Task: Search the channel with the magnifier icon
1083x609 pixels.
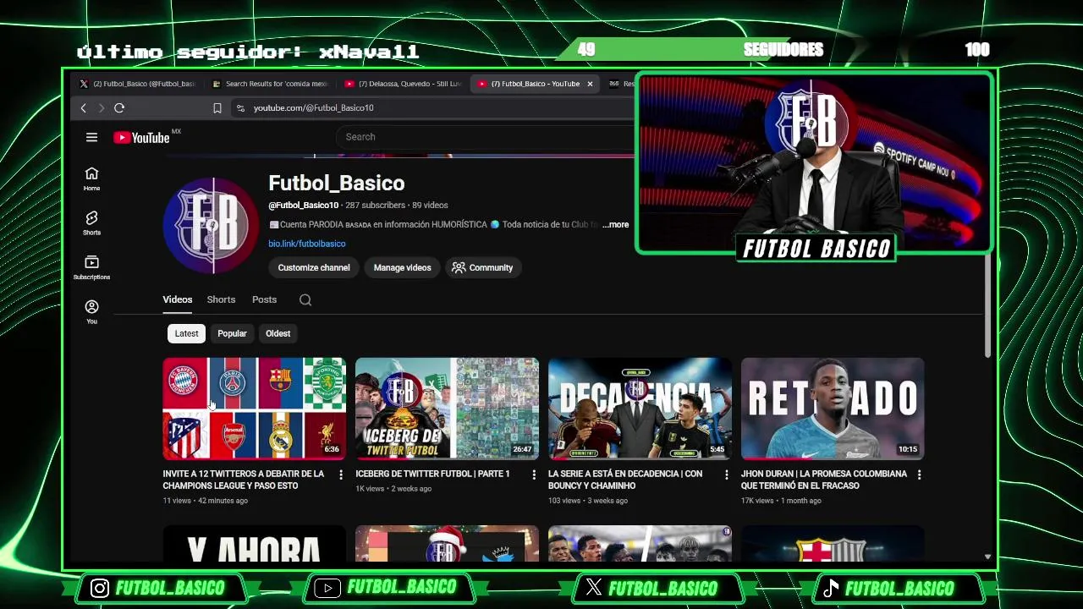Action: coord(305,299)
